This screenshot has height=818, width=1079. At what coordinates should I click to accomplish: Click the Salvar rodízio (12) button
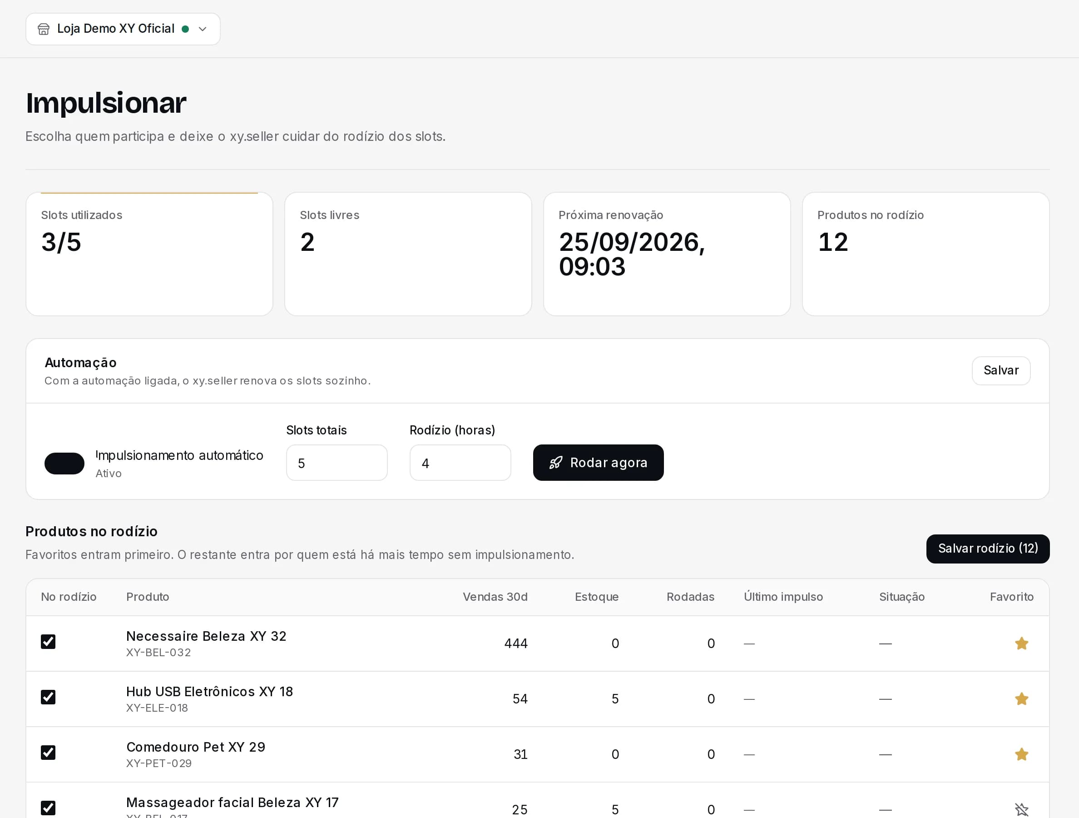pos(988,549)
